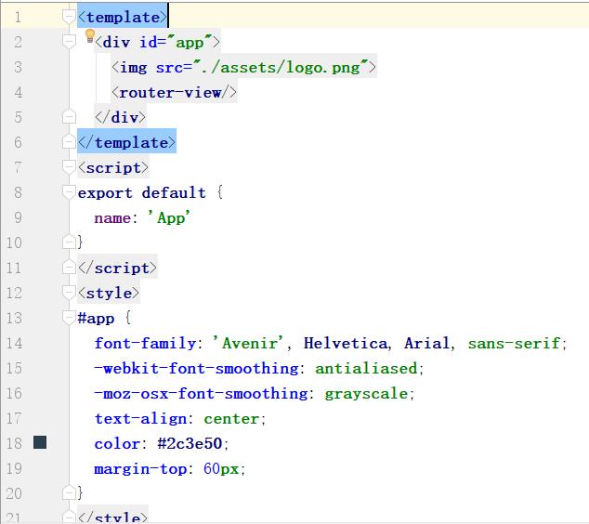589x524 pixels.
Task: Collapse the #app CSS rule on line 13
Action: [x=69, y=318]
